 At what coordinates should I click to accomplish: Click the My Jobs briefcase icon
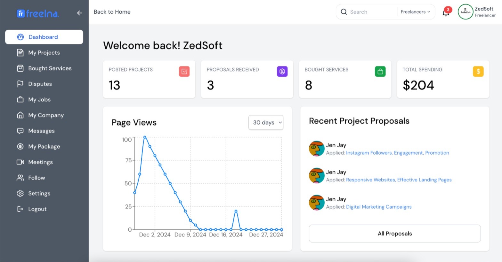(20, 100)
